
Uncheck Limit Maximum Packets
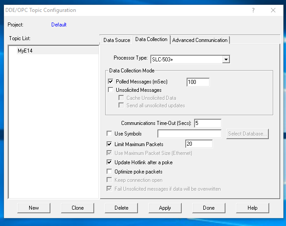[x=110, y=144]
